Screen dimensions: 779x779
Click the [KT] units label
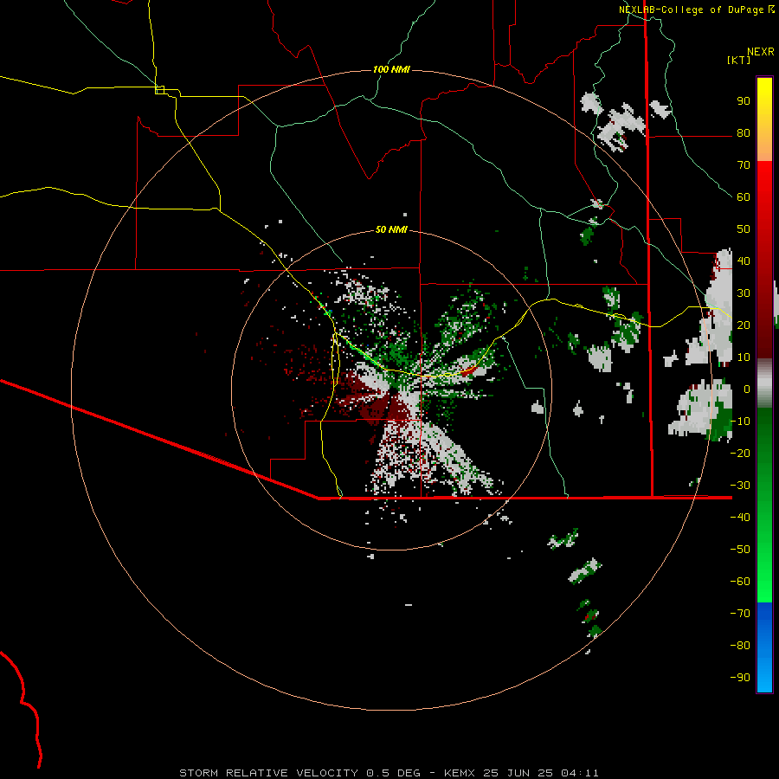(739, 60)
